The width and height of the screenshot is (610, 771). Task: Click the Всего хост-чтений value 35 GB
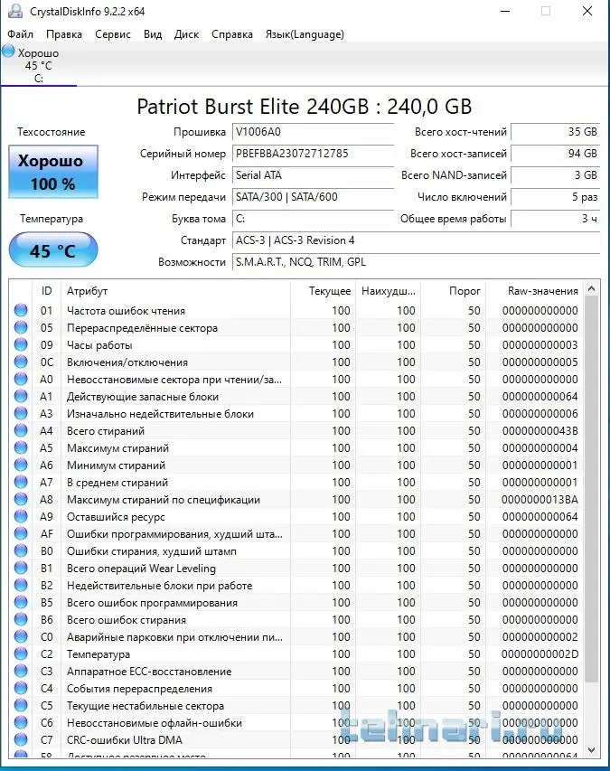click(556, 132)
